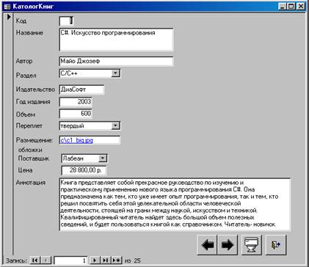The width and height of the screenshot is (309, 267).
Task: Expand the Поставщик dropdown showing Лабеан
Action: pyautogui.click(x=103, y=158)
